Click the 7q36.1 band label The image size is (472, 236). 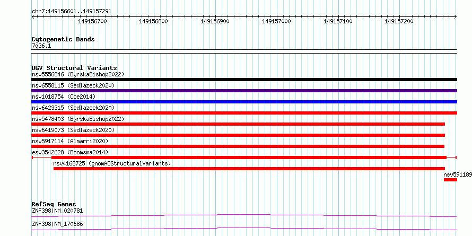tap(41, 46)
